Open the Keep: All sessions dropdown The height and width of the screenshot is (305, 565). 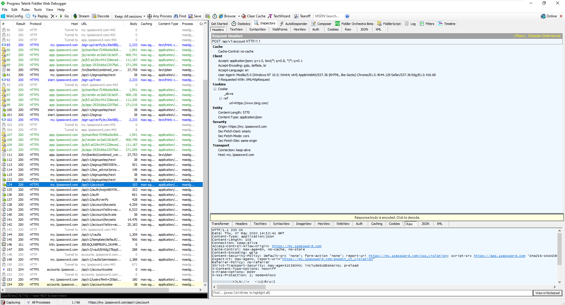click(130, 16)
